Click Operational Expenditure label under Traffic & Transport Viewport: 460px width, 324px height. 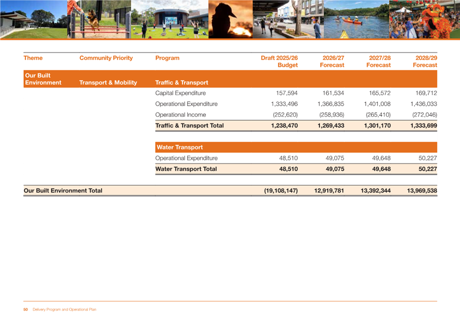click(186, 104)
